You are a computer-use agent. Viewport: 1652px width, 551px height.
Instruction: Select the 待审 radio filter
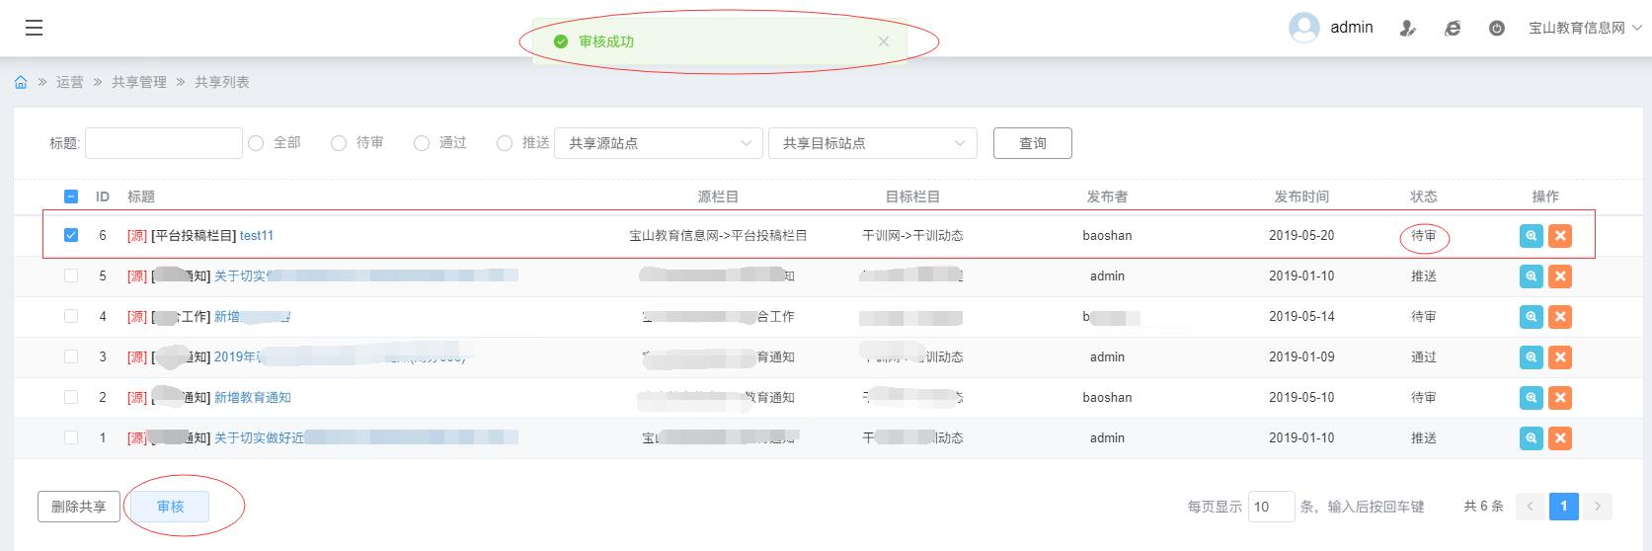[339, 143]
